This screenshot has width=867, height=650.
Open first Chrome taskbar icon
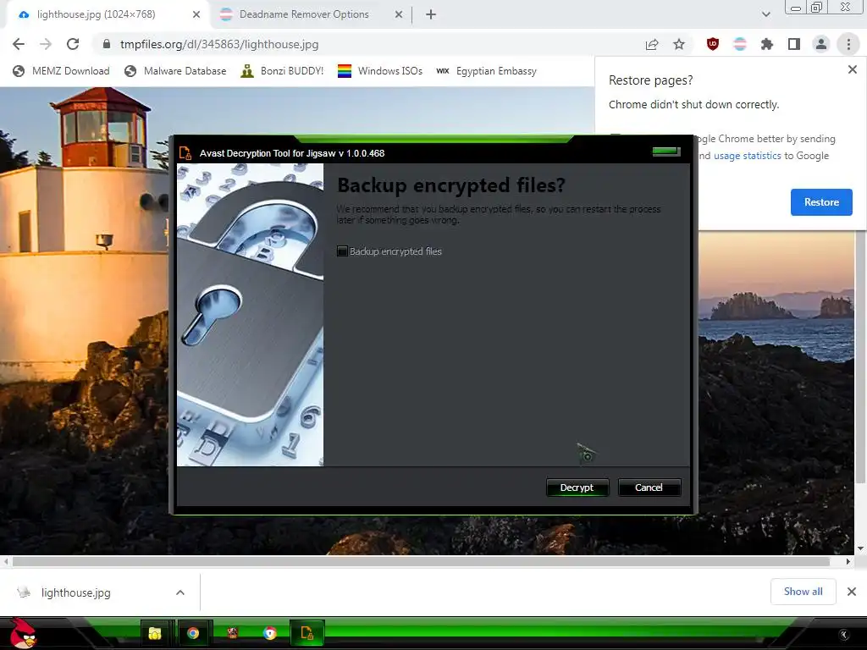[193, 633]
